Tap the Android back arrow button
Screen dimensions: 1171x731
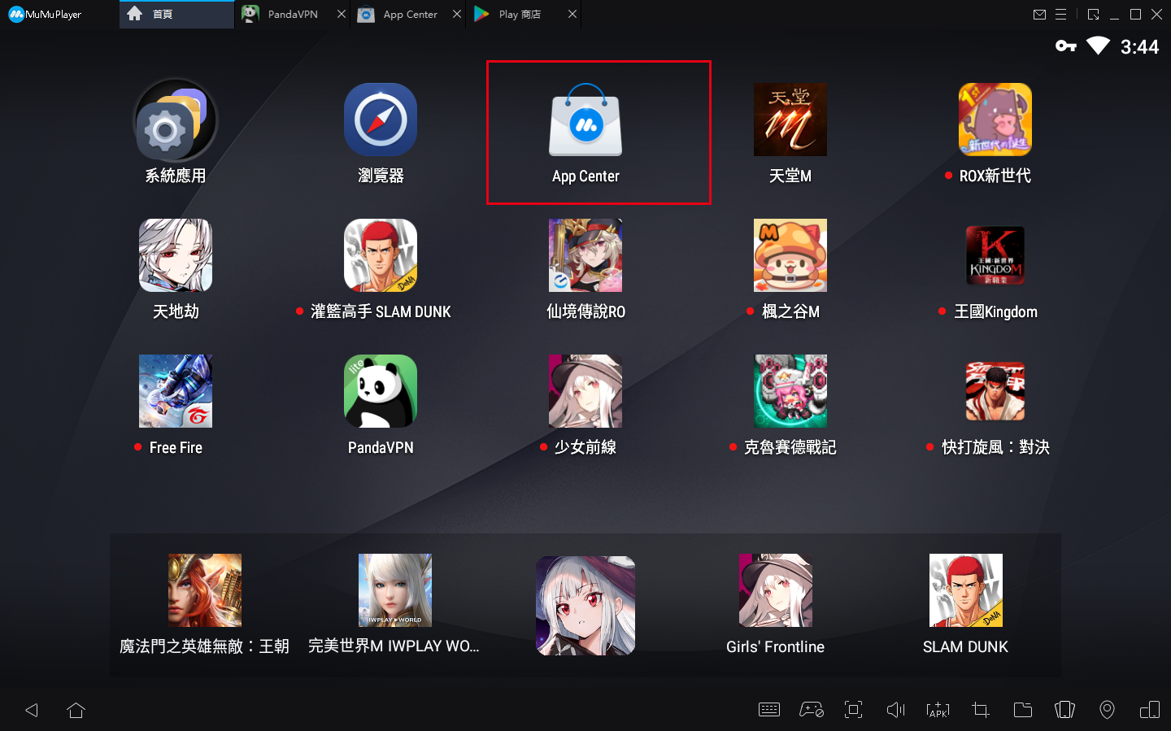[x=32, y=710]
